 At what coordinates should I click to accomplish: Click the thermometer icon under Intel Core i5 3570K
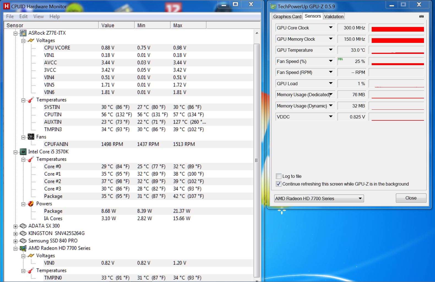(31, 159)
